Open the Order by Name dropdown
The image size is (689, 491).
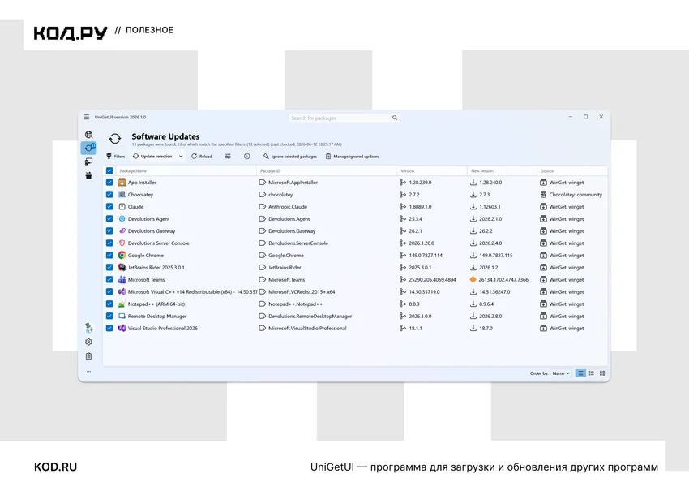click(x=561, y=373)
